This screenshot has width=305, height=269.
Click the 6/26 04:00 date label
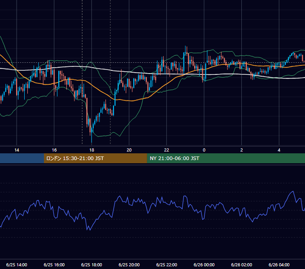(279, 265)
